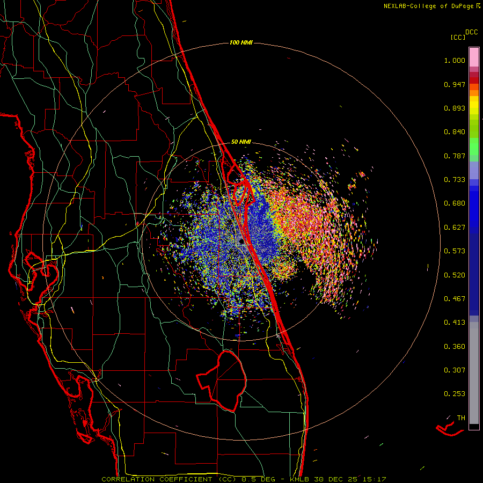Click the 0.573 legend value
This screenshot has height=483, width=483.
point(455,251)
